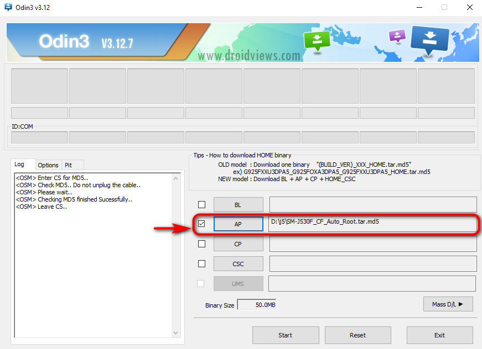Select the Log tab
The image size is (482, 349).
coord(19,165)
